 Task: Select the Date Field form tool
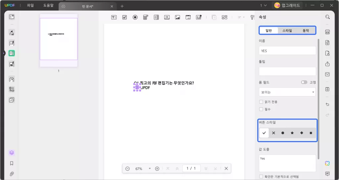tap(188, 18)
